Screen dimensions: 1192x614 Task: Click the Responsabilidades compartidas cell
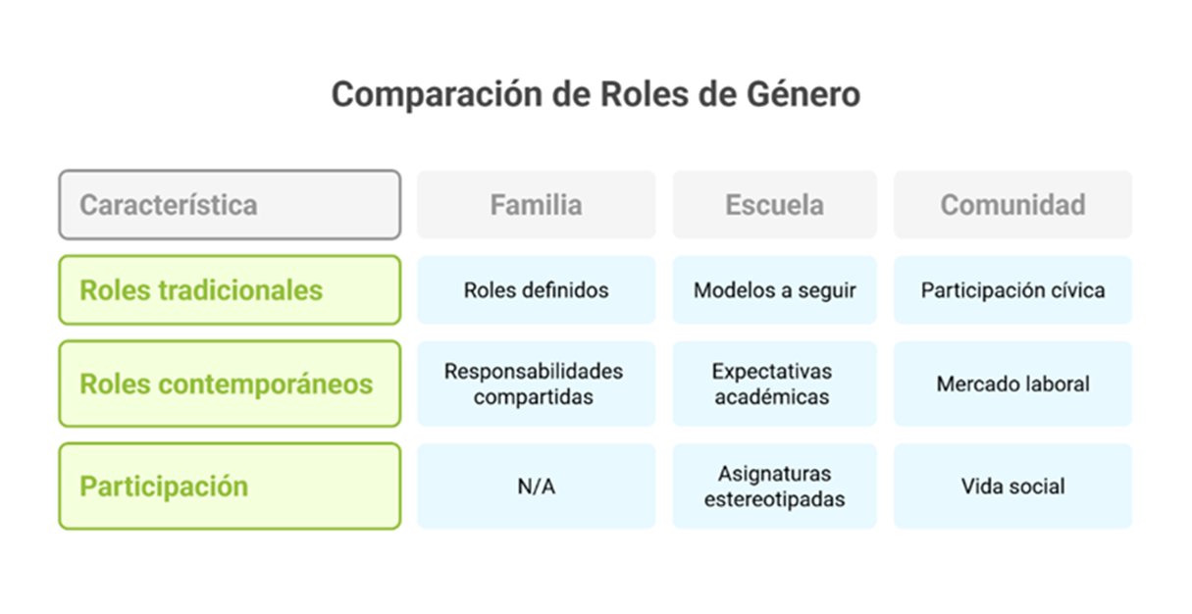pyautogui.click(x=537, y=384)
